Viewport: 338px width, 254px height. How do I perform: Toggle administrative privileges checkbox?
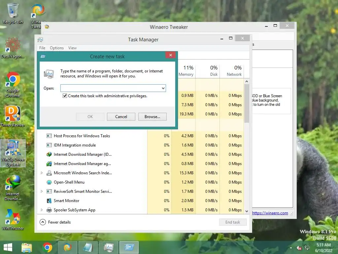point(65,96)
